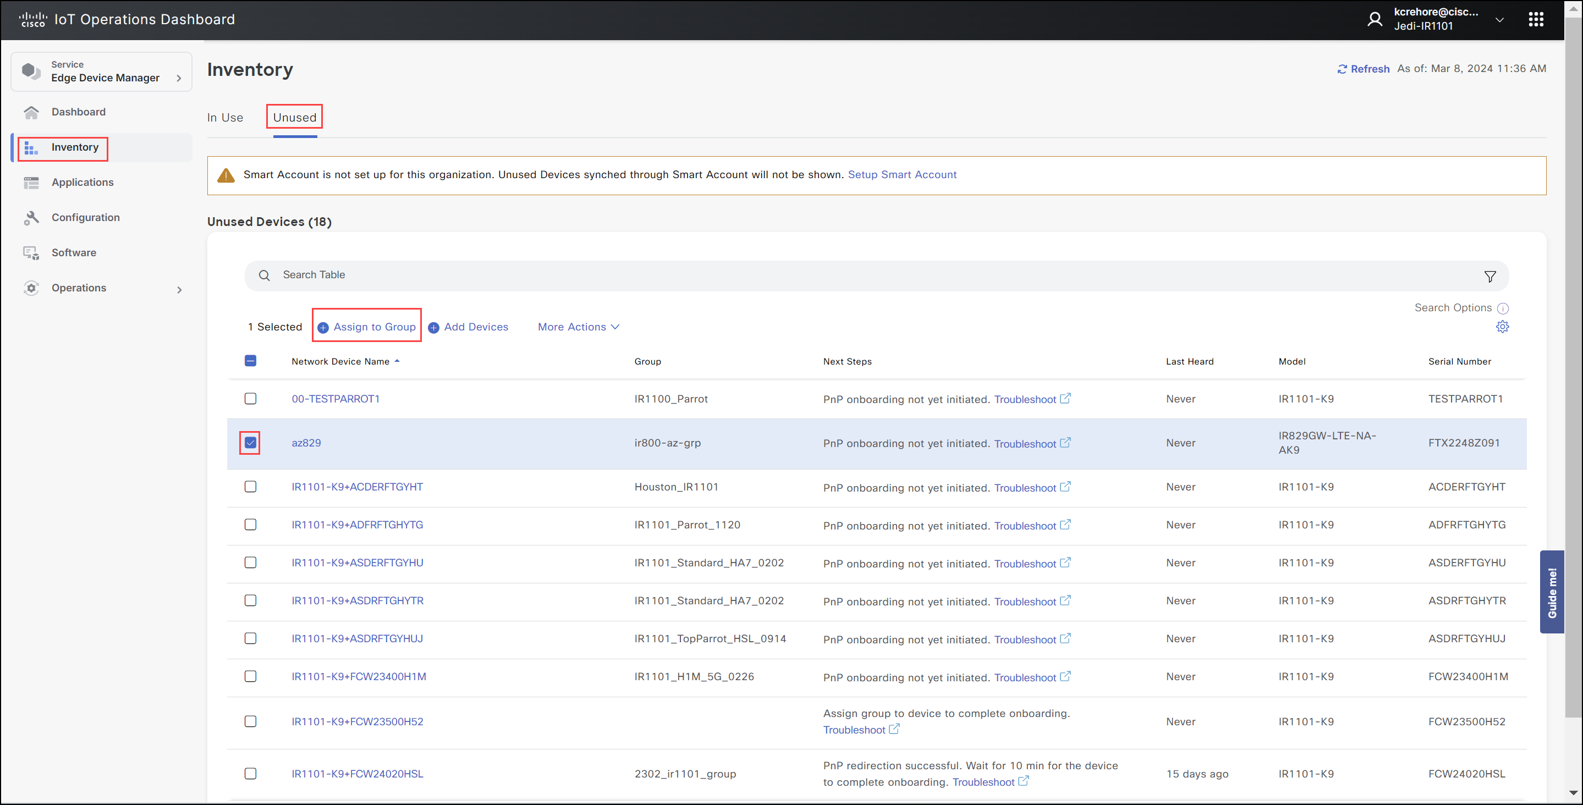The image size is (1583, 805).
Task: Open the Edge Device Manager service chevron
Action: click(x=179, y=78)
